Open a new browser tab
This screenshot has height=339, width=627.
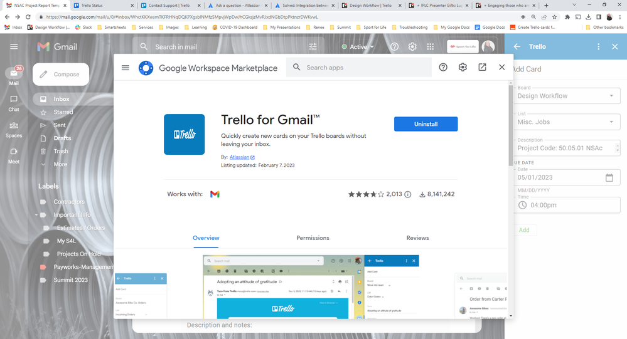tap(546, 6)
